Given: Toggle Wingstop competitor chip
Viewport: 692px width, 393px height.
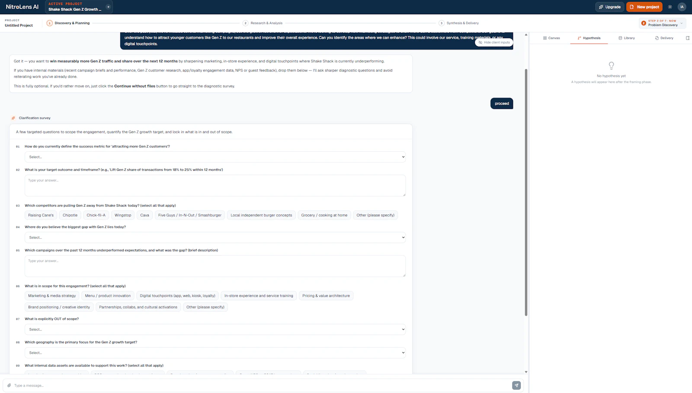Looking at the screenshot, I should (123, 215).
